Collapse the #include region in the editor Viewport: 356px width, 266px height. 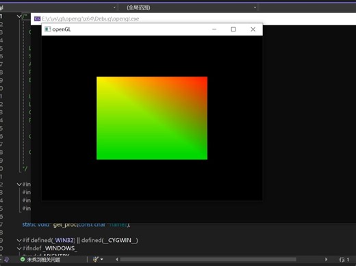click(19, 184)
